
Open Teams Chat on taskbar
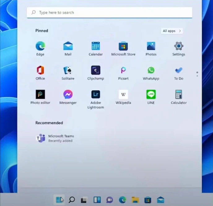(110, 200)
